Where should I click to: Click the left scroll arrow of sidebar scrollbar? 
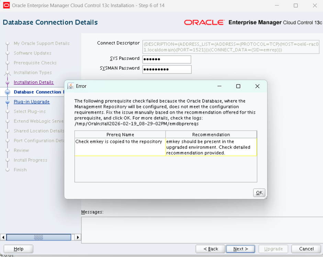3,237
